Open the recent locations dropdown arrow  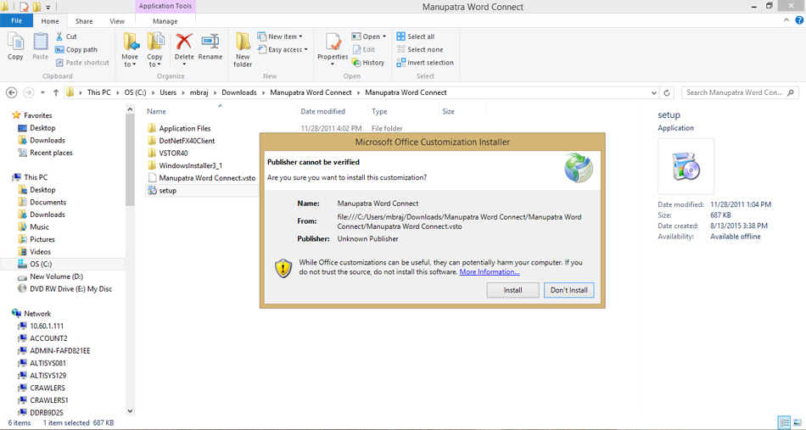[x=42, y=93]
